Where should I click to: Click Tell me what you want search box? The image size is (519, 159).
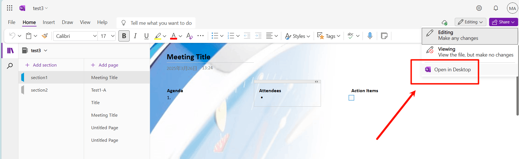(156, 23)
